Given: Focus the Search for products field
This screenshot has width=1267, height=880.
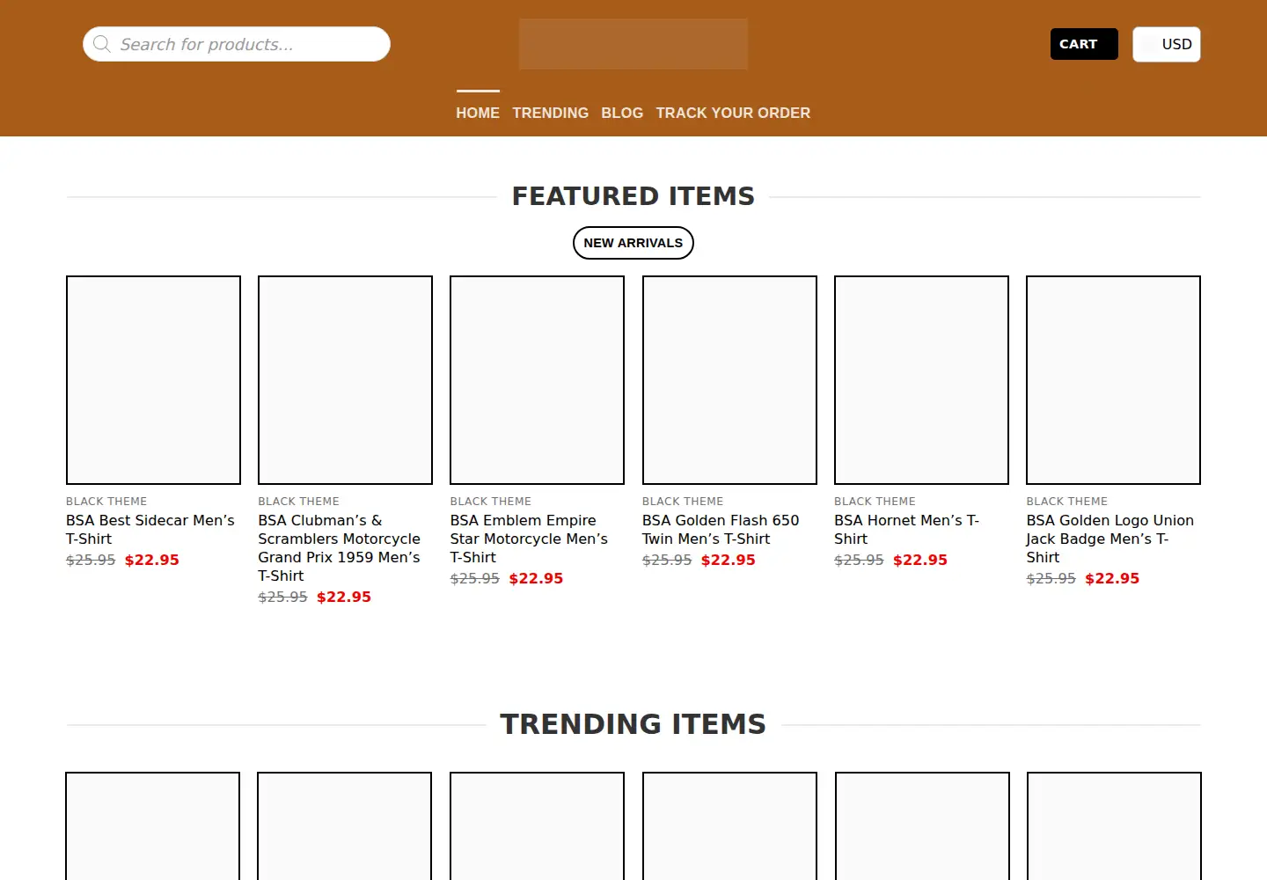Looking at the screenshot, I should [x=237, y=44].
